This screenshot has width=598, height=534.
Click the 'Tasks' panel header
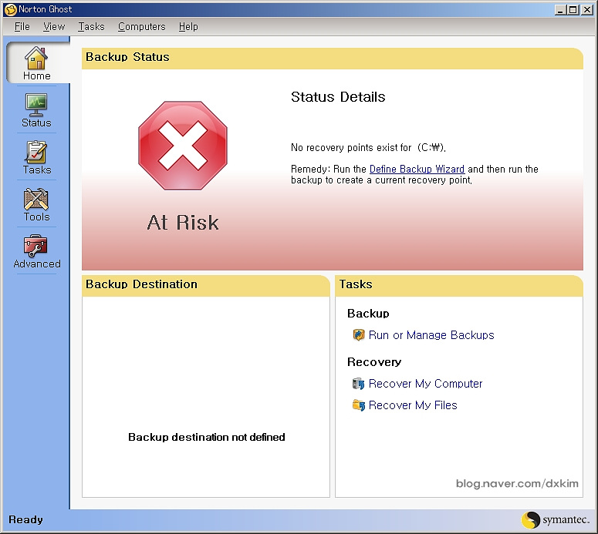pyautogui.click(x=459, y=286)
